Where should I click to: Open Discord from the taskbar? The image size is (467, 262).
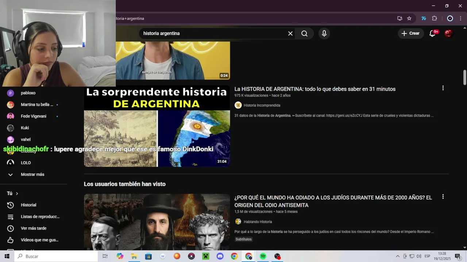220,257
